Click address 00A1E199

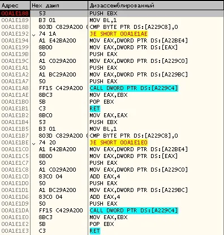15,48
